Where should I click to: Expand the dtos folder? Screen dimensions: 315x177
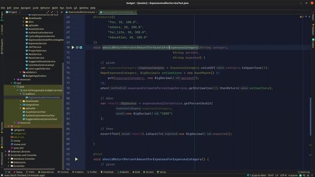(x=23, y=22)
